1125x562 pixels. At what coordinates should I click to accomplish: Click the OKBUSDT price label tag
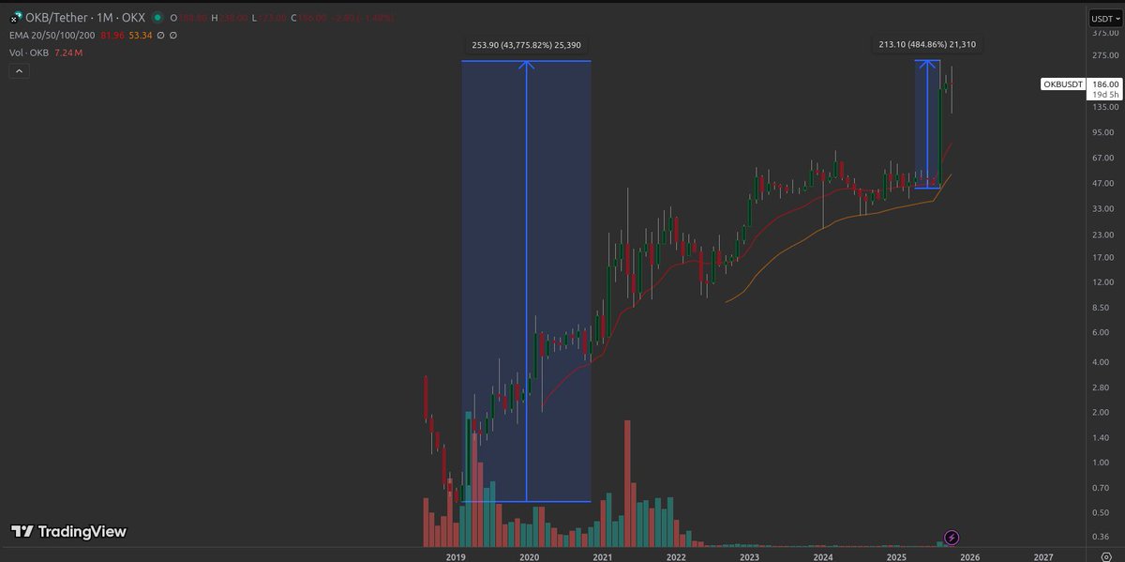1063,84
